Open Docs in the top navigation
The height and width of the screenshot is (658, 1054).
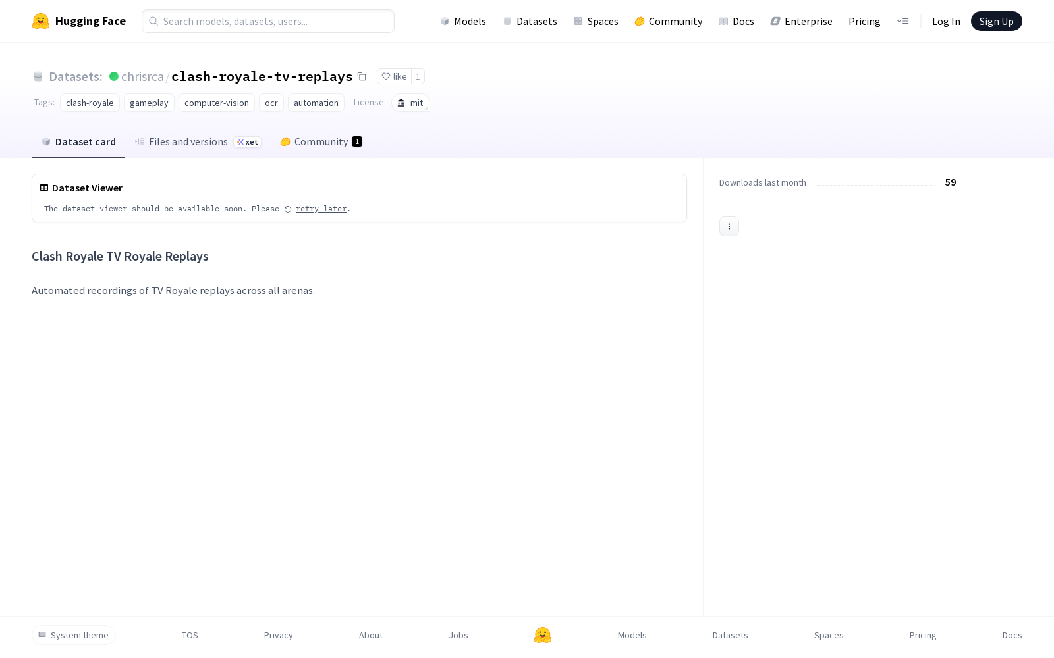736,21
